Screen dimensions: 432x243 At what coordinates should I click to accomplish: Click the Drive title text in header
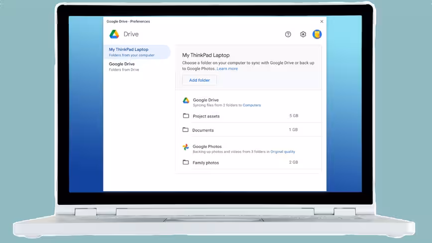coord(131,34)
